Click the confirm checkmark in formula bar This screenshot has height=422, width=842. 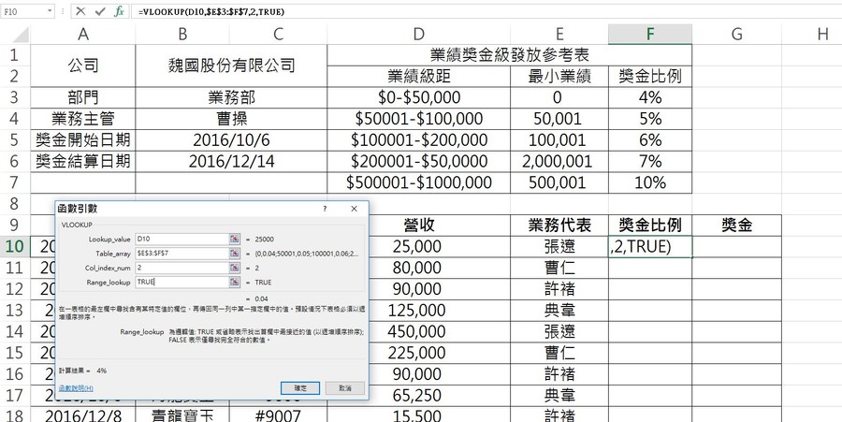click(x=100, y=11)
